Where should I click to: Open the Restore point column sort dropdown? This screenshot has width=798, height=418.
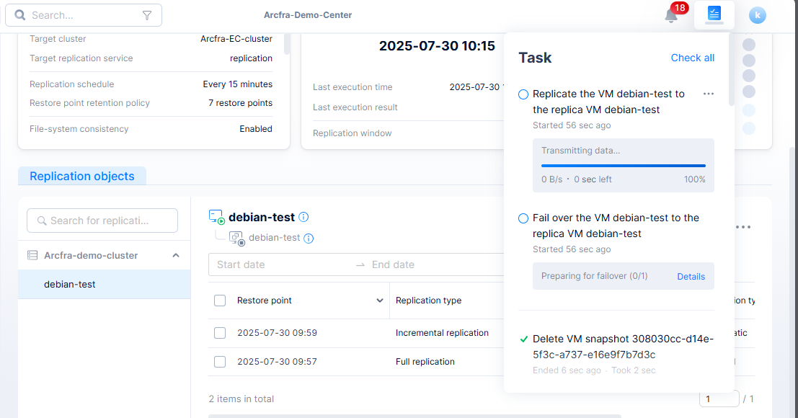click(x=380, y=301)
